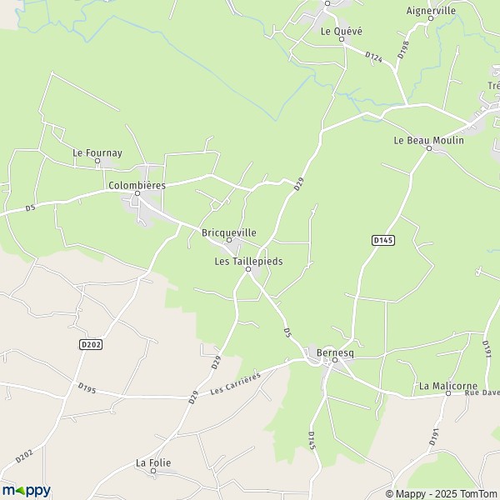
Task: Select the La Malicorne marker
Action: point(448,393)
